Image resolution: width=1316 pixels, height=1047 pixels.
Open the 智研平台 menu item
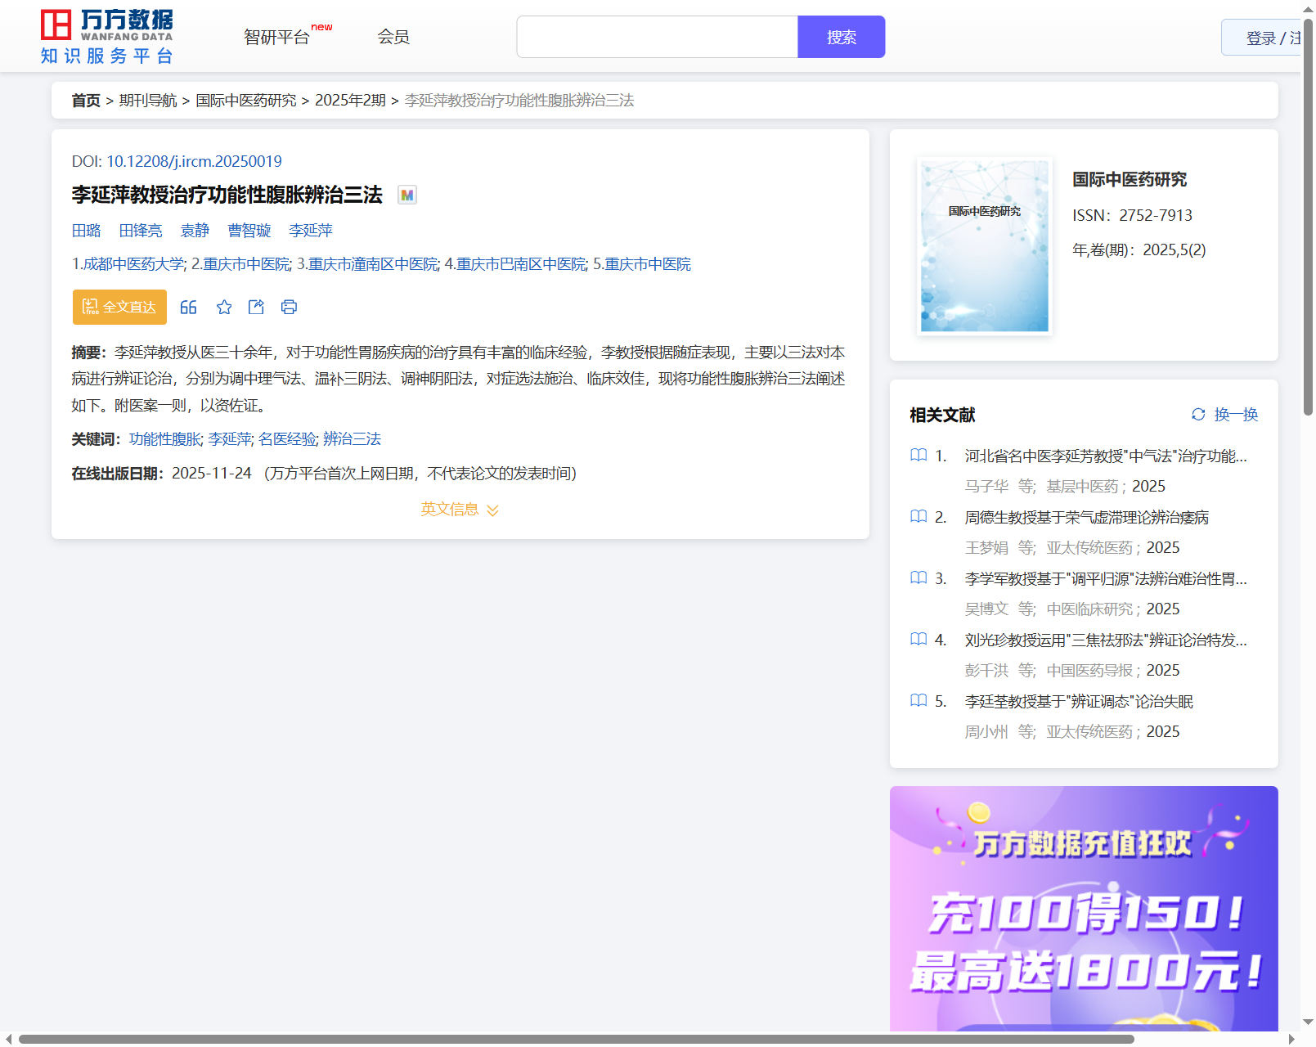(277, 37)
